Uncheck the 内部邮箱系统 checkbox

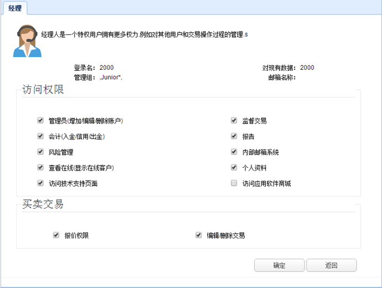pos(234,152)
